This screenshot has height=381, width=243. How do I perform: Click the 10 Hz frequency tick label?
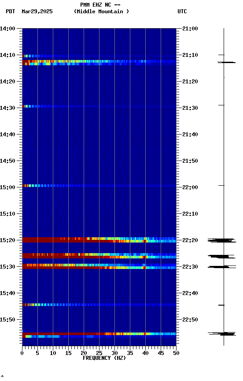pyautogui.click(x=53, y=353)
